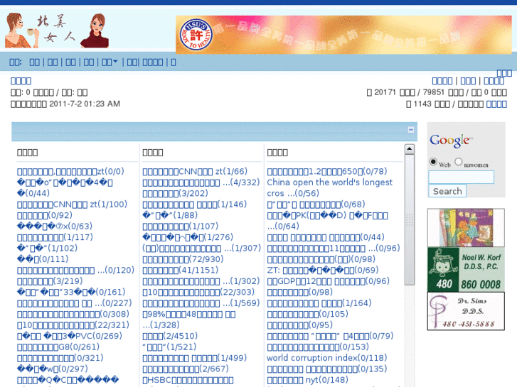The width and height of the screenshot is (517, 387).
Task: Open the link containing '1.2' and '650' (0/78)
Action: pos(326,171)
